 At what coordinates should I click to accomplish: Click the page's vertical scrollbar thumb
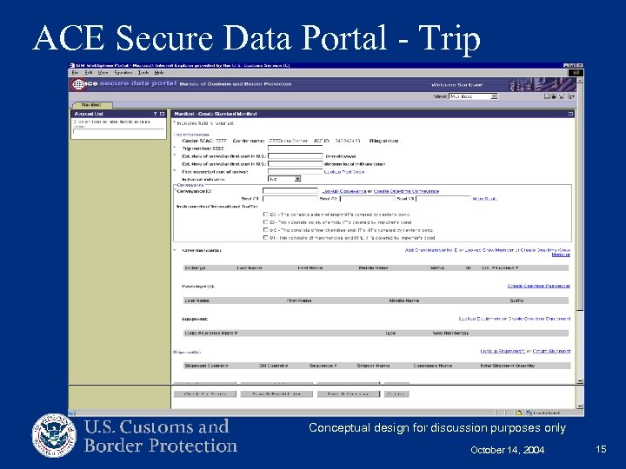[580, 196]
